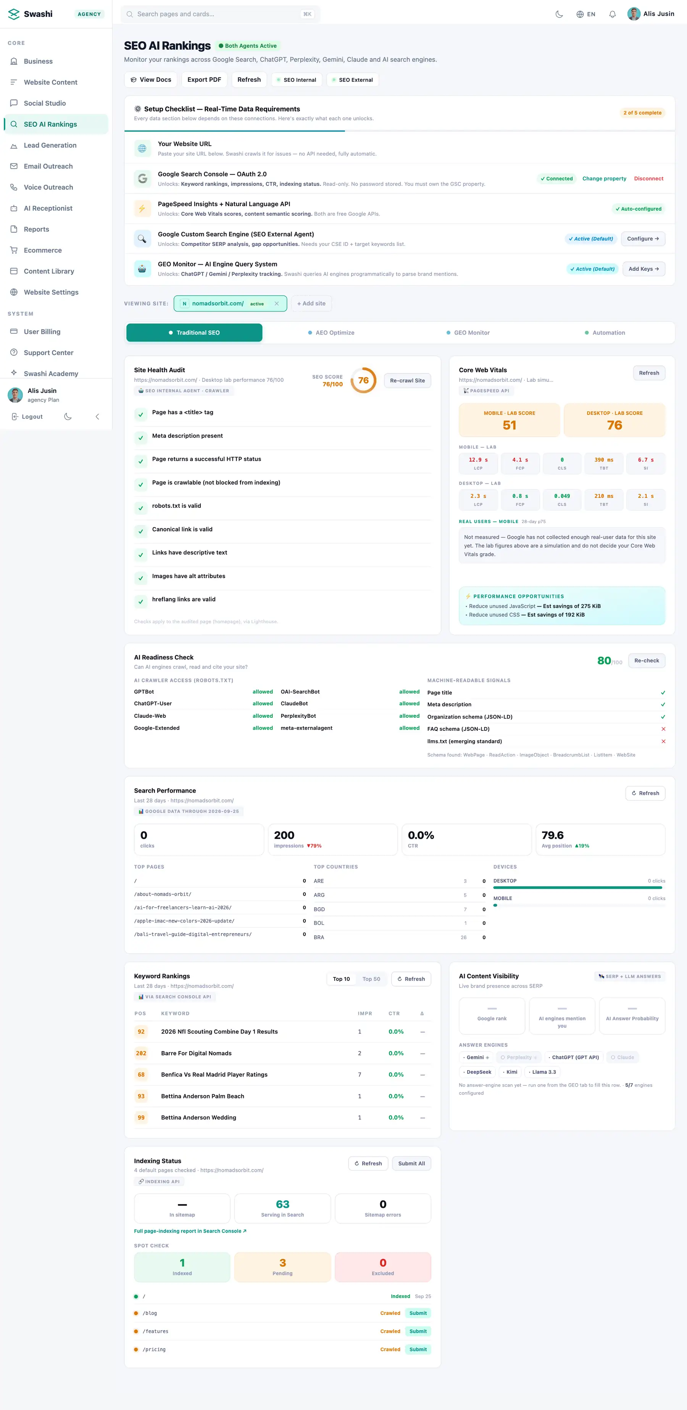Remove nomadsorbit.com site with X icon
The height and width of the screenshot is (1410, 687).
[x=277, y=304]
